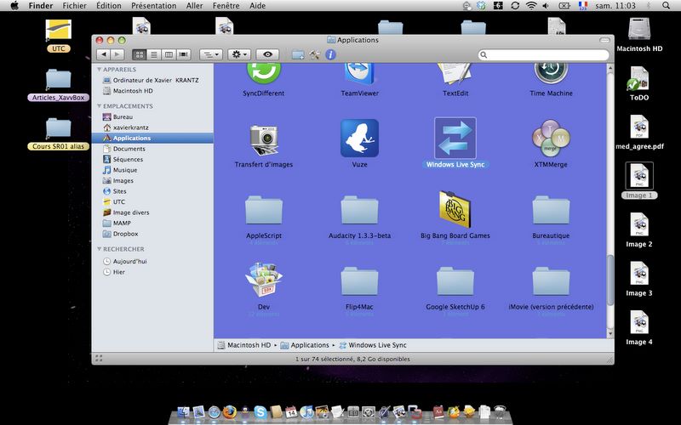Select the iMovie (version précédente) folder
This screenshot has width=681, height=425.
coord(551,281)
